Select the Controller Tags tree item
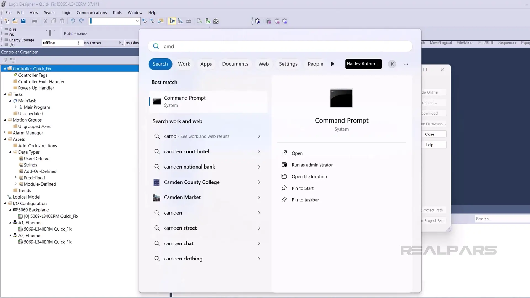Screen dimensions: 530x298 [33, 75]
